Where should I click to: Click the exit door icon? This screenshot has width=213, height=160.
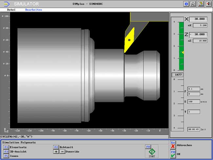point(208,4)
